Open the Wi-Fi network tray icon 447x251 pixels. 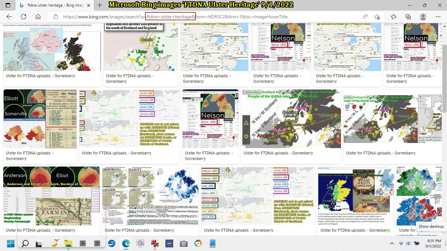click(401, 243)
